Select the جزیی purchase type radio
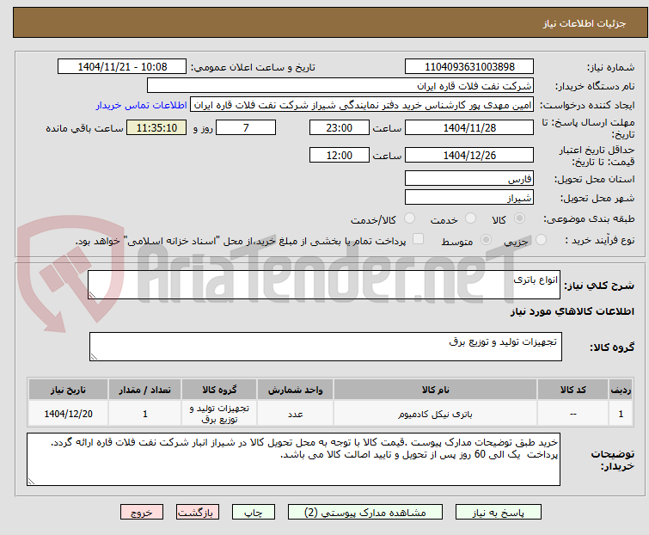The width and height of the screenshot is (649, 535). coord(541,240)
